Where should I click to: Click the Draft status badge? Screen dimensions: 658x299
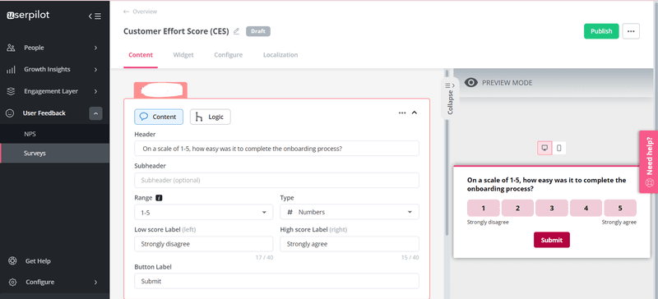258,31
